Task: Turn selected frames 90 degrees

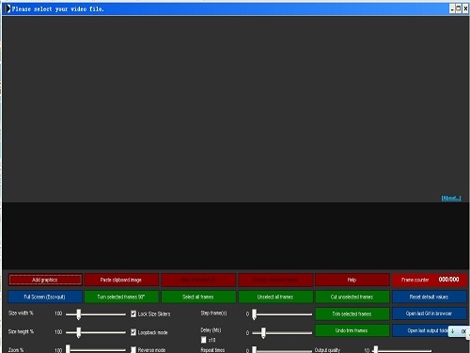Action: (121, 297)
